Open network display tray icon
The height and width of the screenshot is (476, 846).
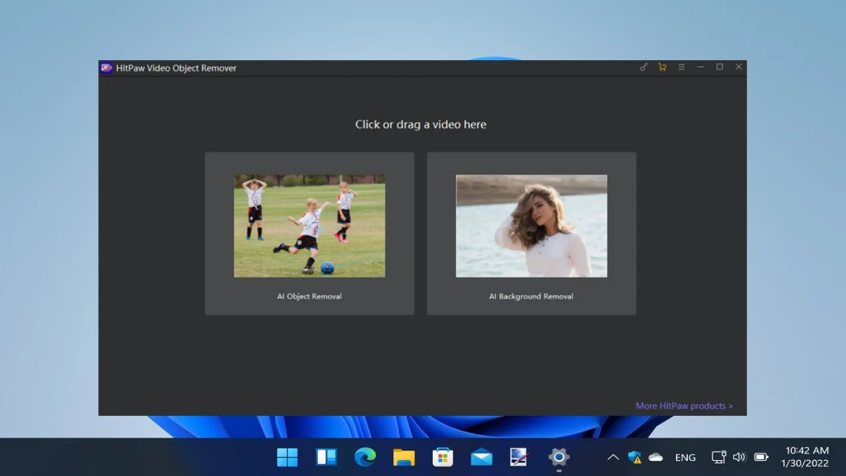pyautogui.click(x=718, y=457)
